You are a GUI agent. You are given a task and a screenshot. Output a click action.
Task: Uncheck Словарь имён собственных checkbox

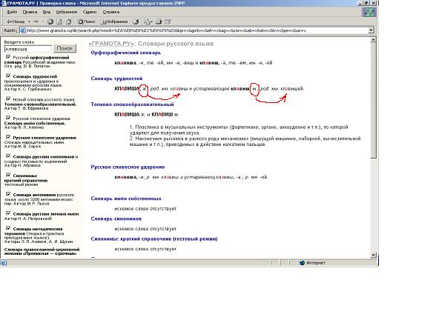pyautogui.click(x=8, y=118)
